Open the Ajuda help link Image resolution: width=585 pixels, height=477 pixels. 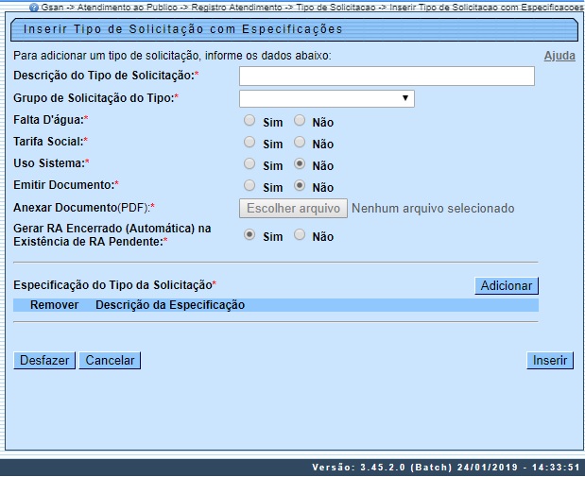pyautogui.click(x=559, y=56)
